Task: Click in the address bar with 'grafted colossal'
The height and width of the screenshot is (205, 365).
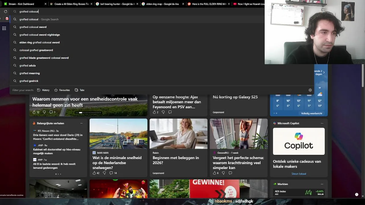Action: coord(137,11)
